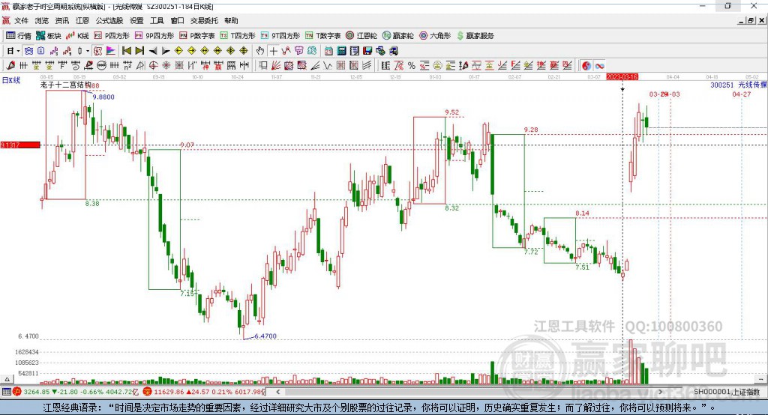Click the 04-27 forecast date label
The width and height of the screenshot is (768, 415).
(742, 94)
